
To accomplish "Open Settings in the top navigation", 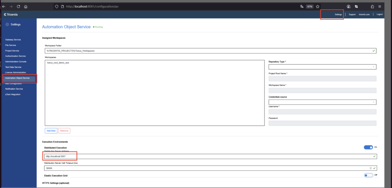I will coord(338,15).
